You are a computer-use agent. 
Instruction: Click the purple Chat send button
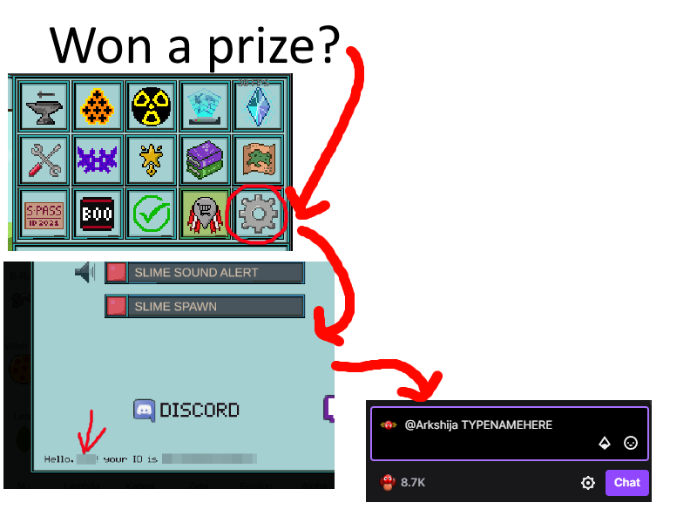point(626,483)
